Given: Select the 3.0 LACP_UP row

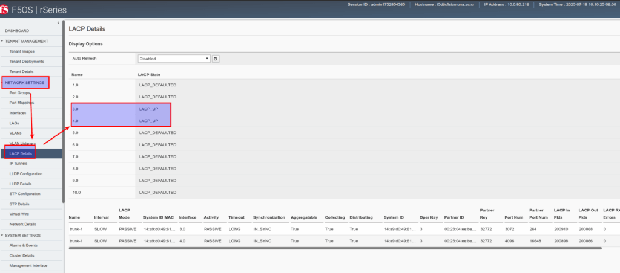Looking at the screenshot, I should (x=121, y=109).
